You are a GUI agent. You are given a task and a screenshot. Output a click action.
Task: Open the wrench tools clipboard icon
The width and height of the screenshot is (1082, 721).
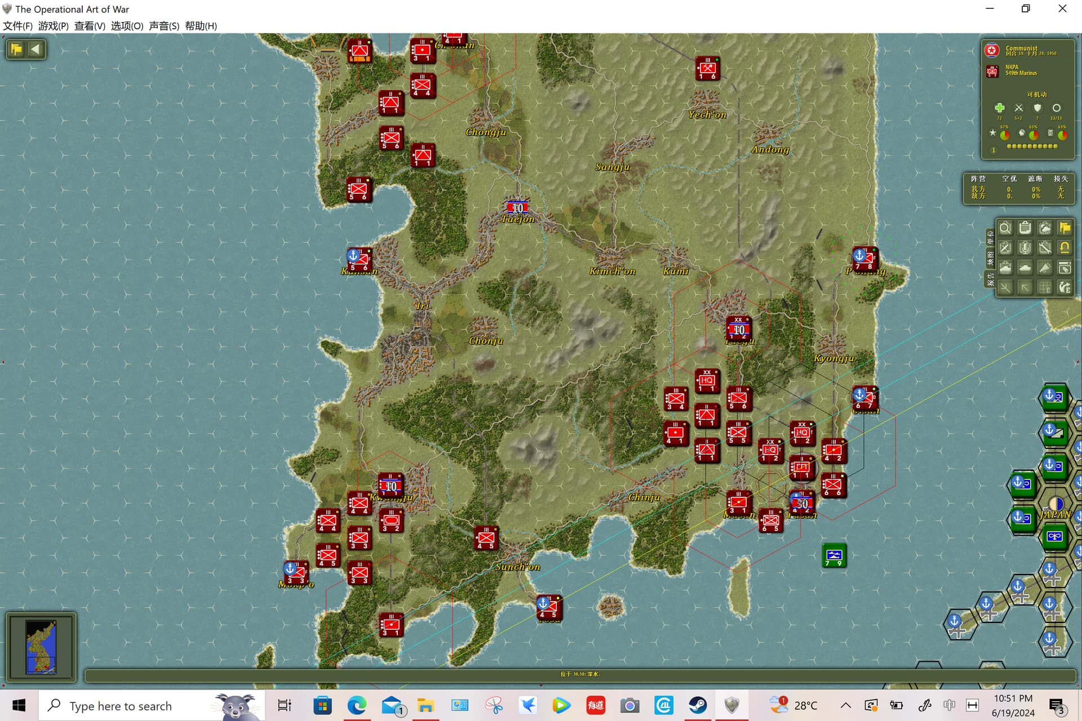pos(1045,248)
